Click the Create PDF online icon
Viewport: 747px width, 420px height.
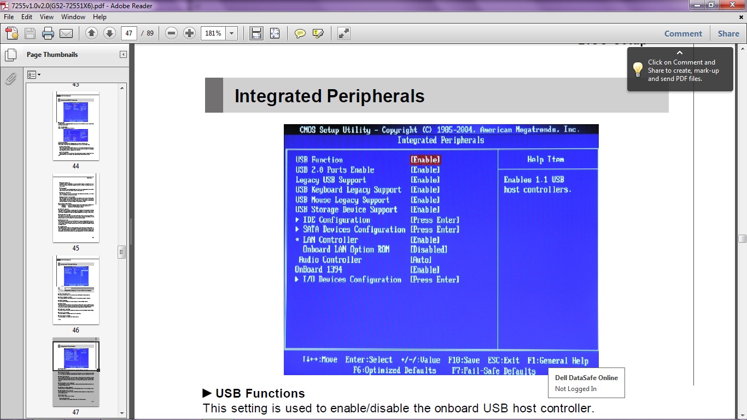pos(12,33)
